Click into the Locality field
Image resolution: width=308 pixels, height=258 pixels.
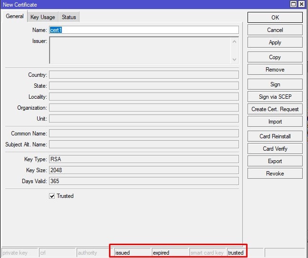click(144, 97)
